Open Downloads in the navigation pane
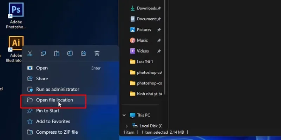The height and width of the screenshot is (140, 281). click(146, 8)
